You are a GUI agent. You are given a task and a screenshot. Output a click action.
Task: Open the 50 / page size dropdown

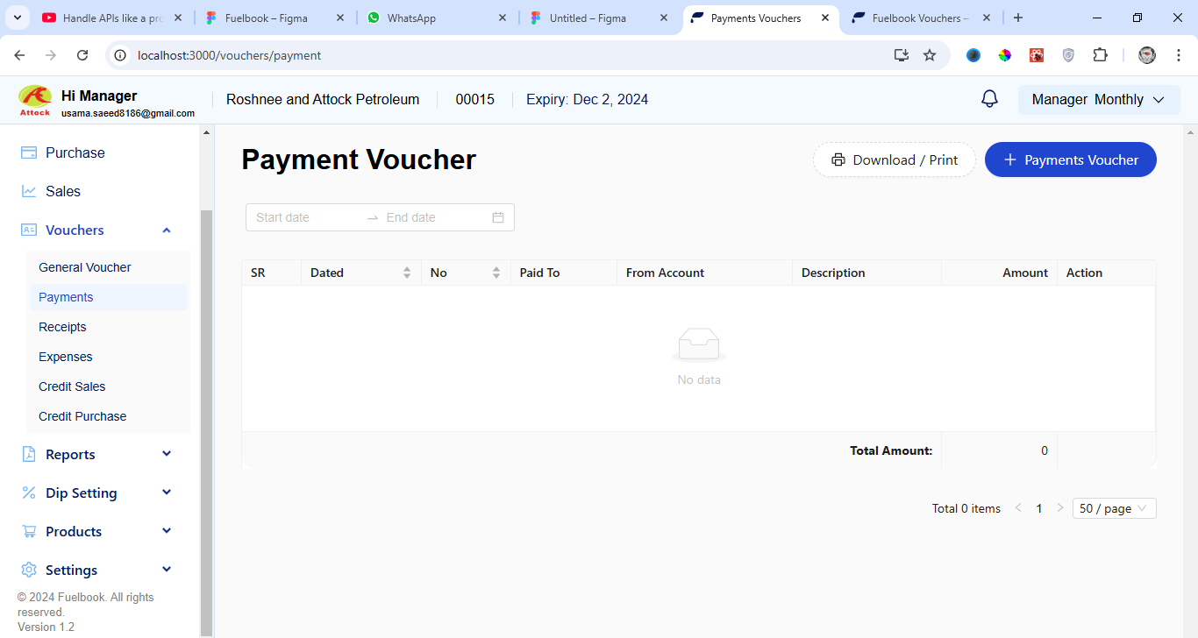1114,508
